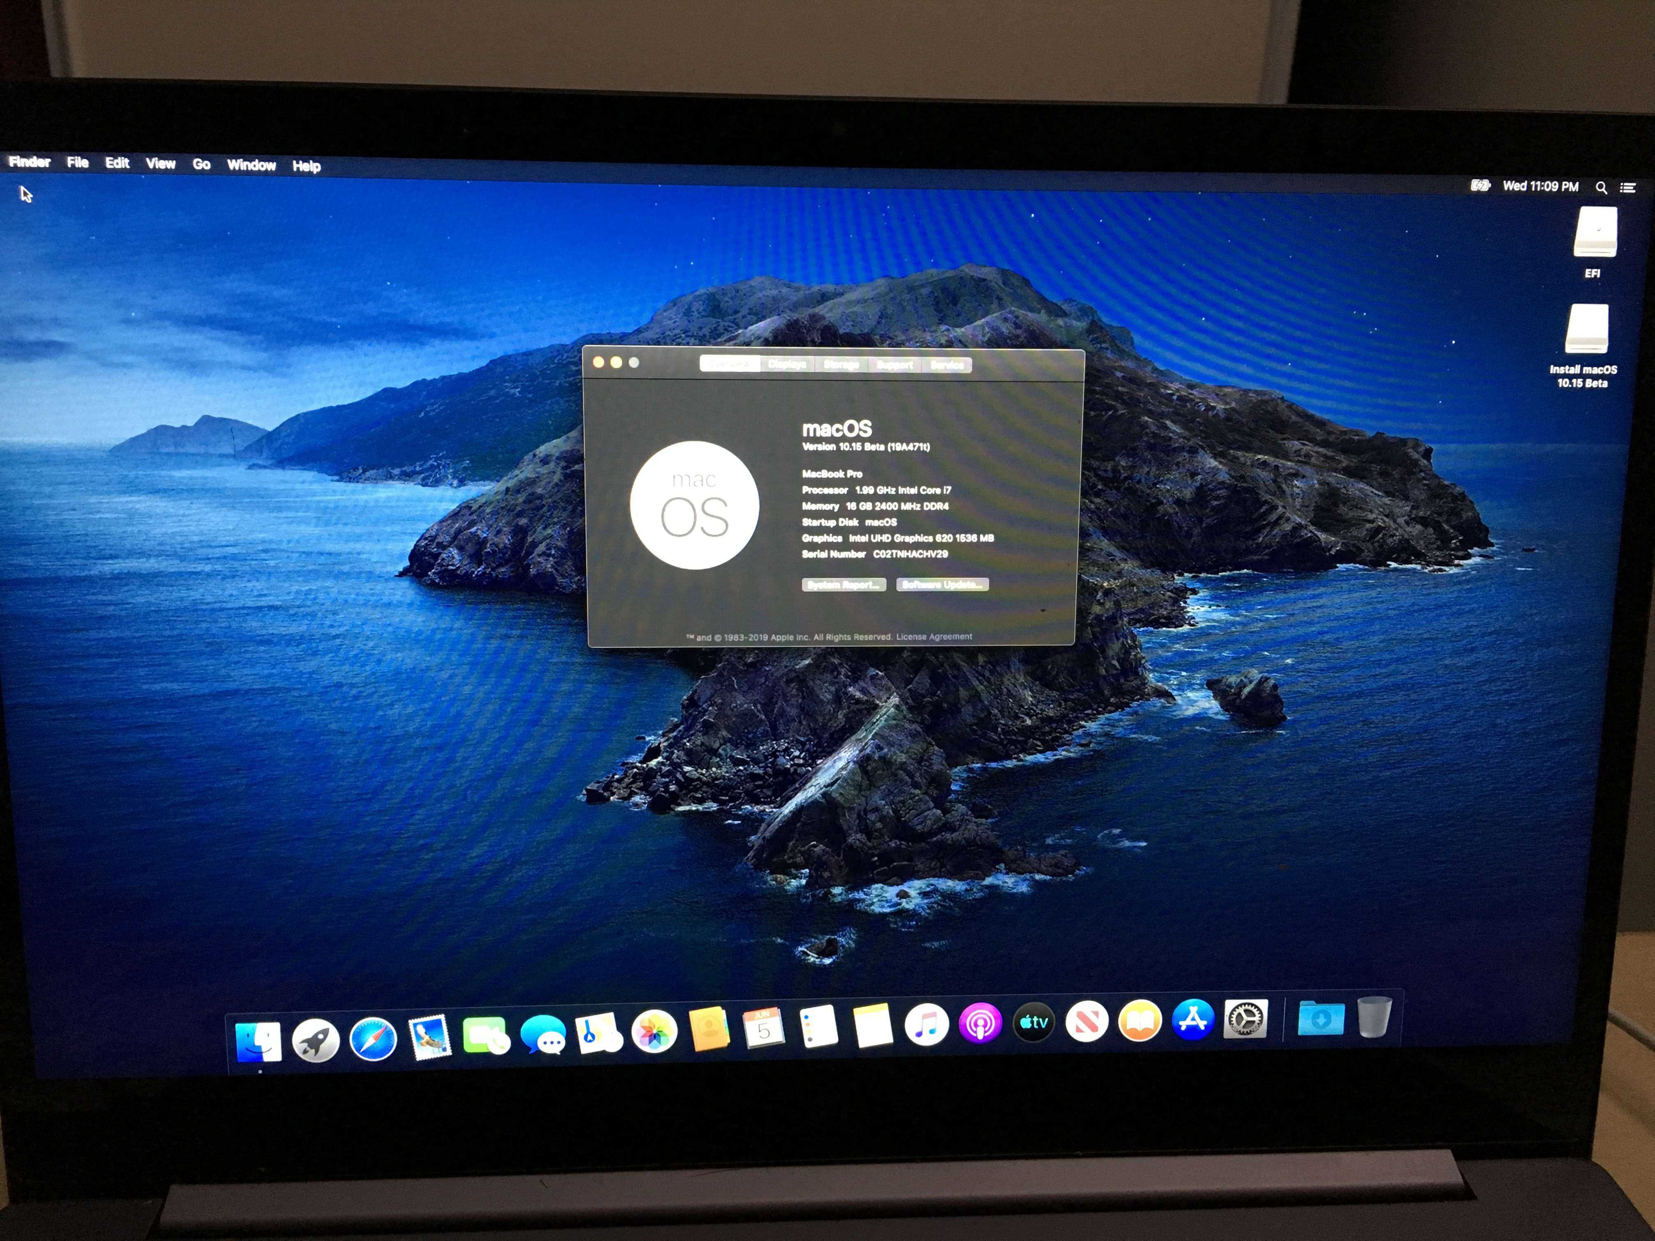The width and height of the screenshot is (1655, 1241).
Task: Click Processor 1.99 GHz Intel Core i7 text
Action: point(877,490)
